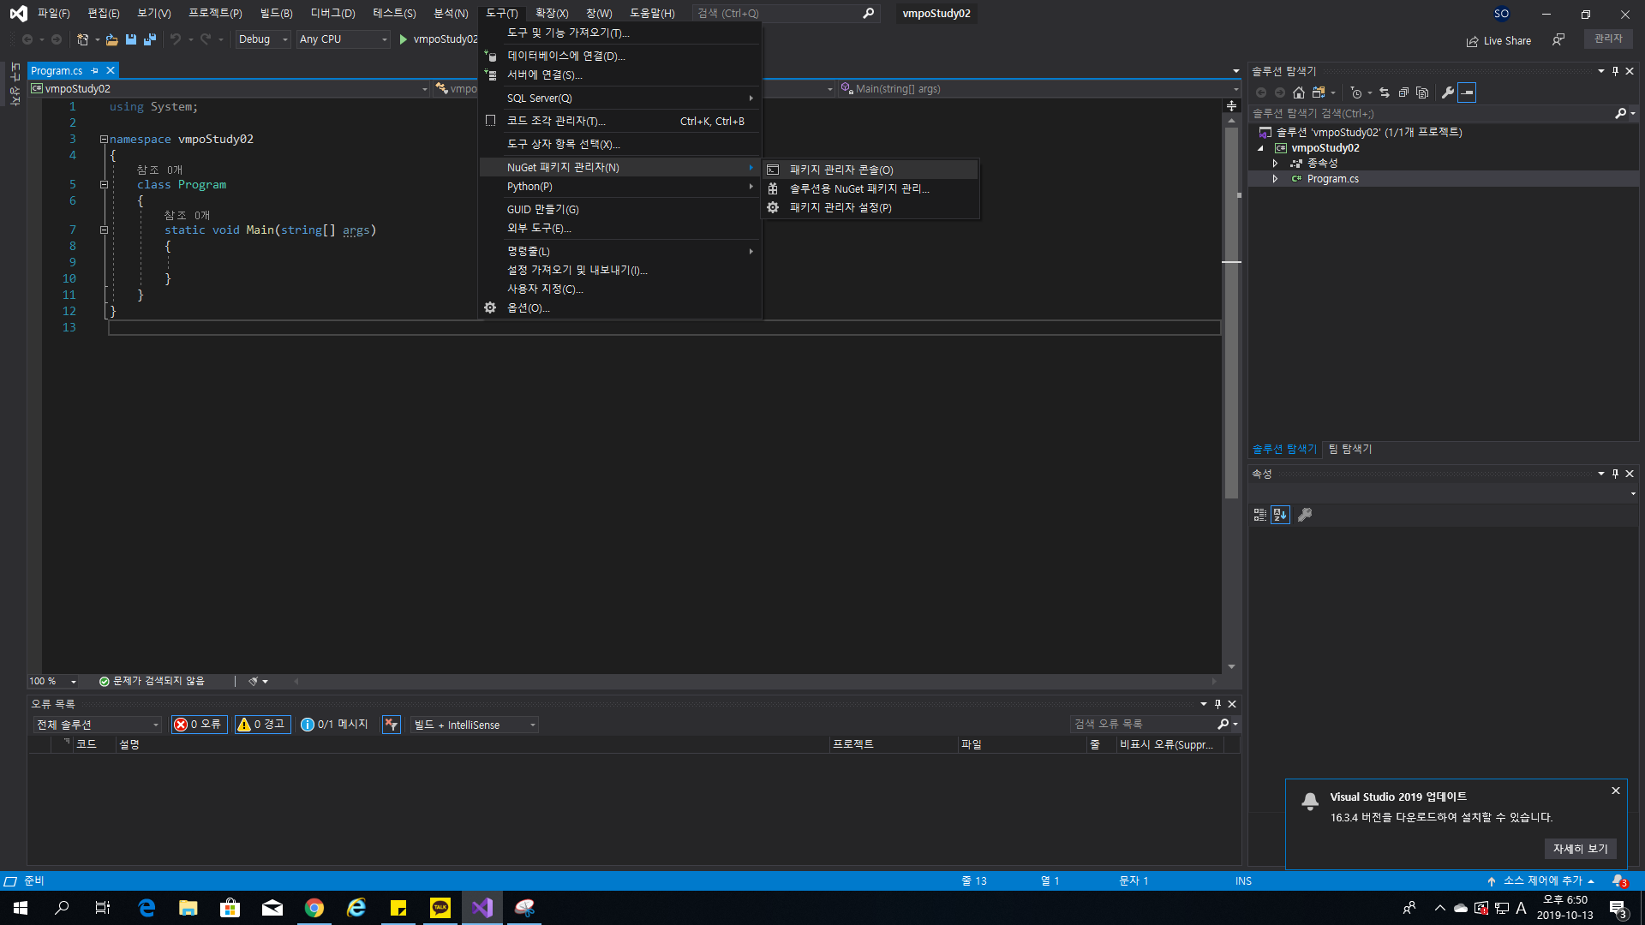Open the 빌드 + IntelliSense dropdown

tap(474, 725)
